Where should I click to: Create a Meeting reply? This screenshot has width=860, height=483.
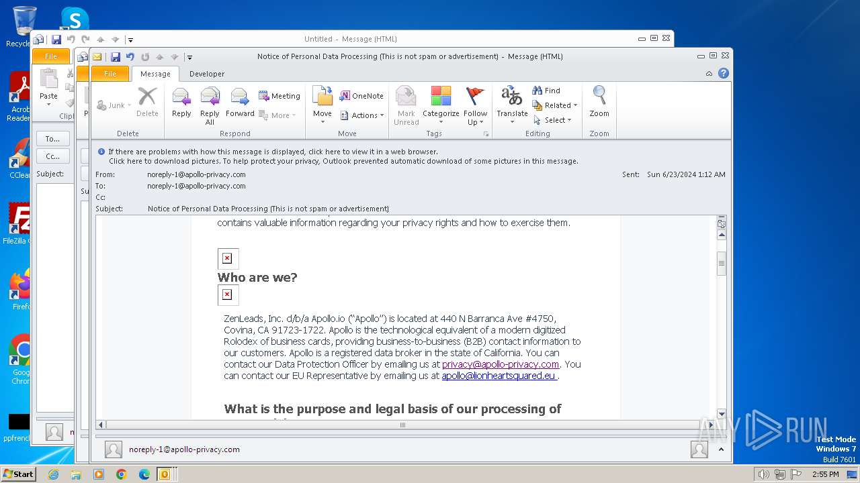(x=279, y=96)
